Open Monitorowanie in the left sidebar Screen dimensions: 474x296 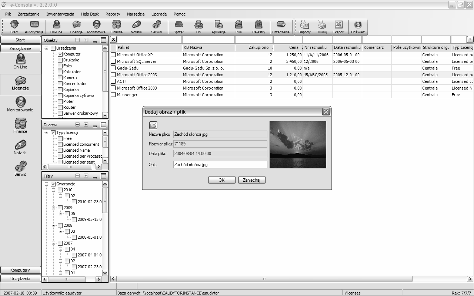point(20,104)
